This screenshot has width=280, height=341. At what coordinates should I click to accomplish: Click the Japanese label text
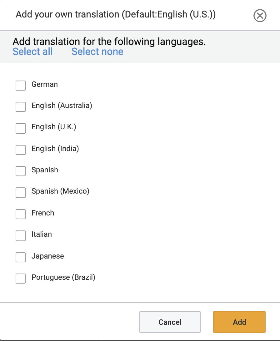(47, 256)
